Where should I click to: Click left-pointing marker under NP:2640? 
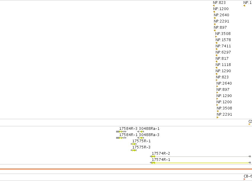214,18
